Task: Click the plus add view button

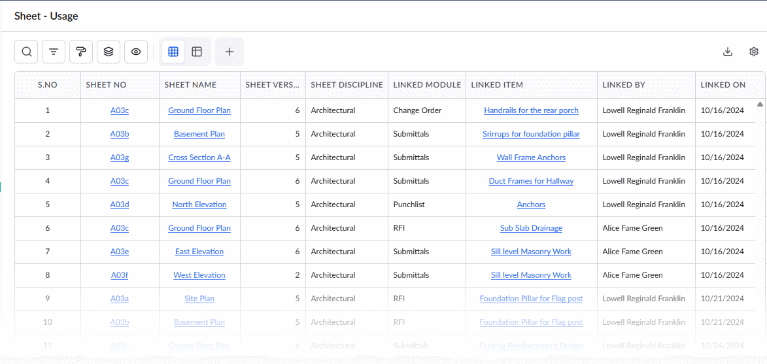Action: pos(230,52)
